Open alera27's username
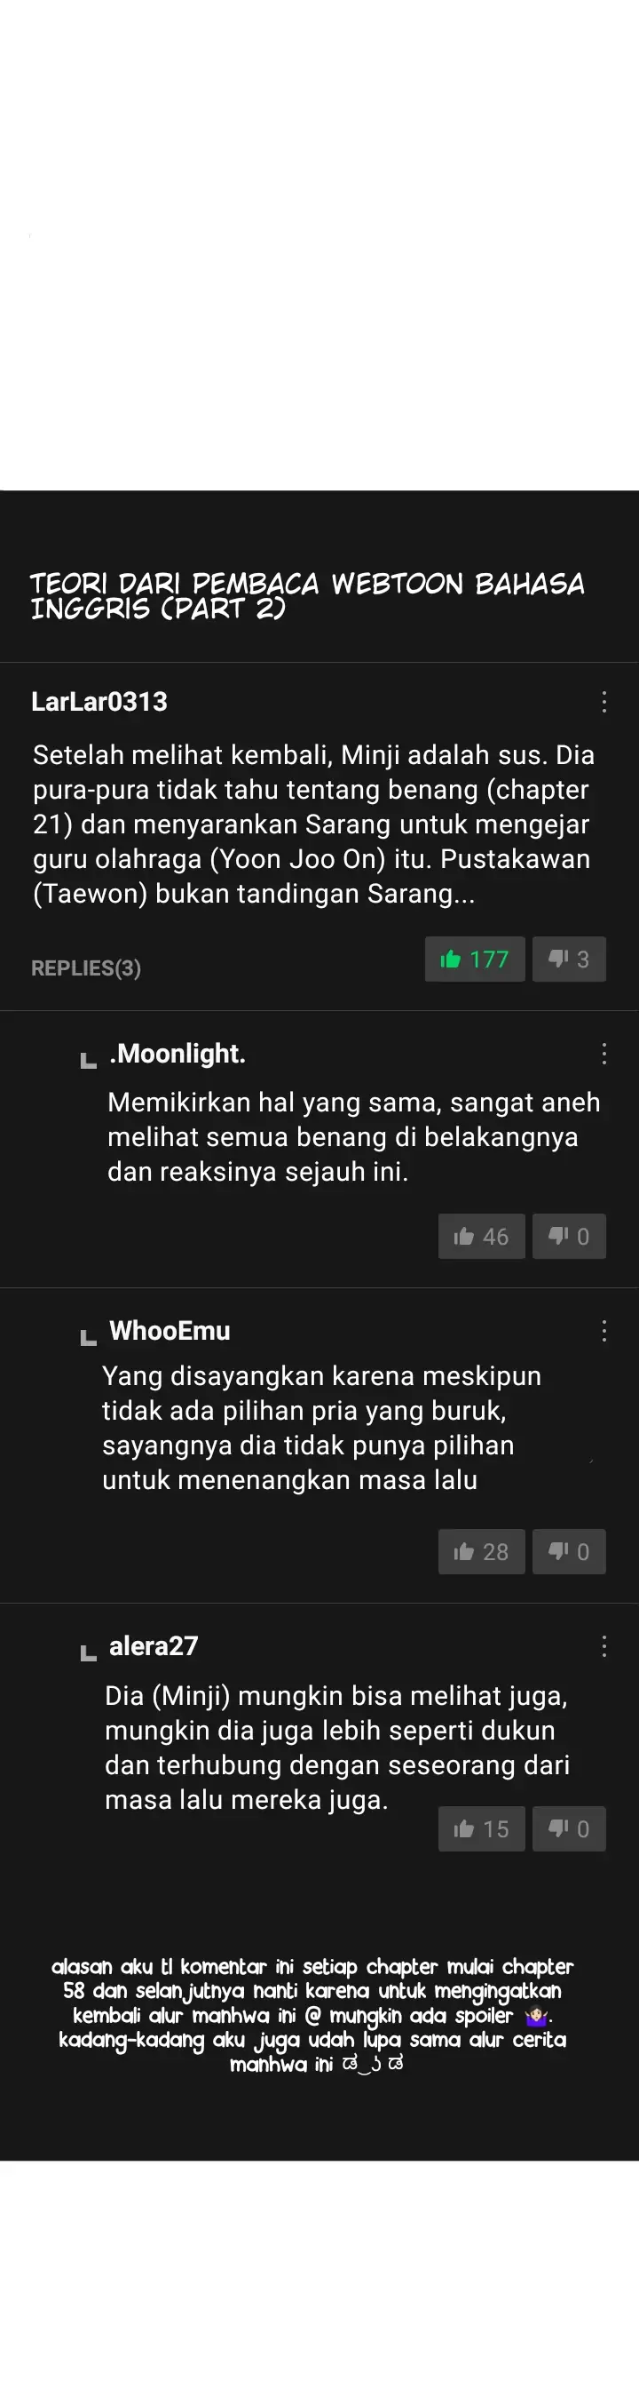Screen dimensions: 639x2381 pyautogui.click(x=154, y=1645)
